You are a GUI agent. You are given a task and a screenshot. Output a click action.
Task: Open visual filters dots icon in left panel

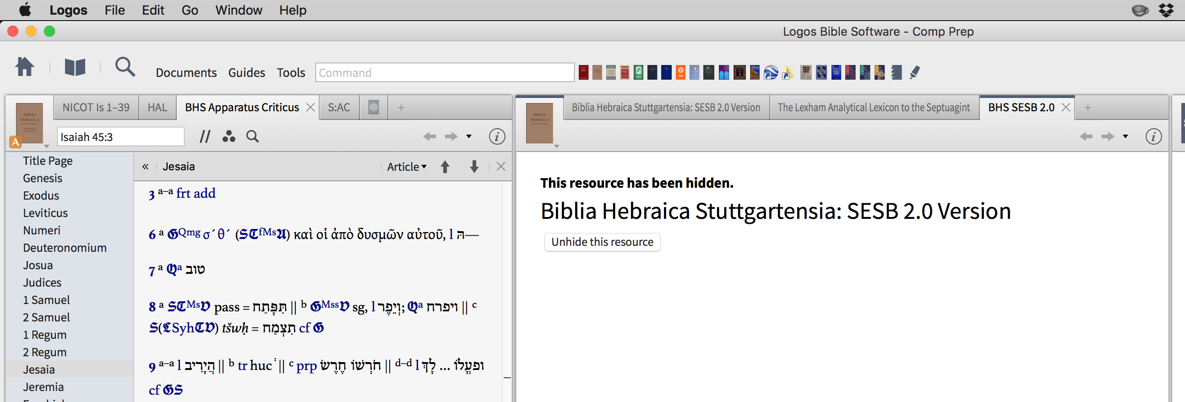coord(228,136)
